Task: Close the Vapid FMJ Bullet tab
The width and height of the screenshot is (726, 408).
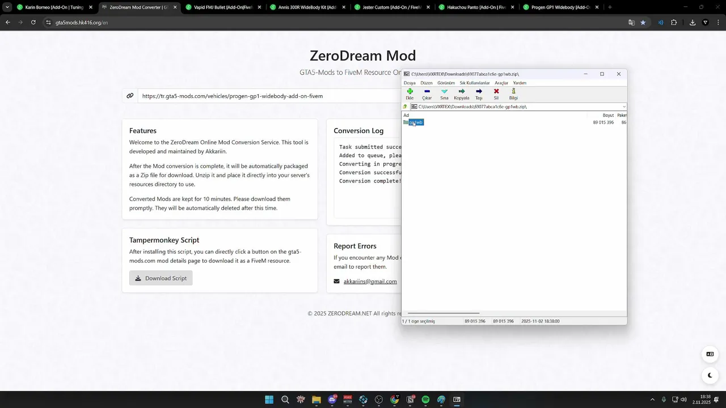Action: tap(259, 7)
